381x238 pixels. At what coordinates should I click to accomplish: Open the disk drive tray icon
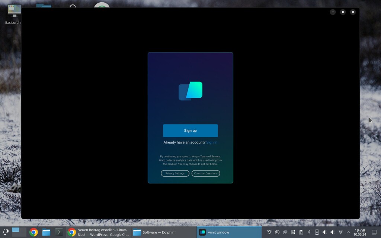(x=293, y=232)
